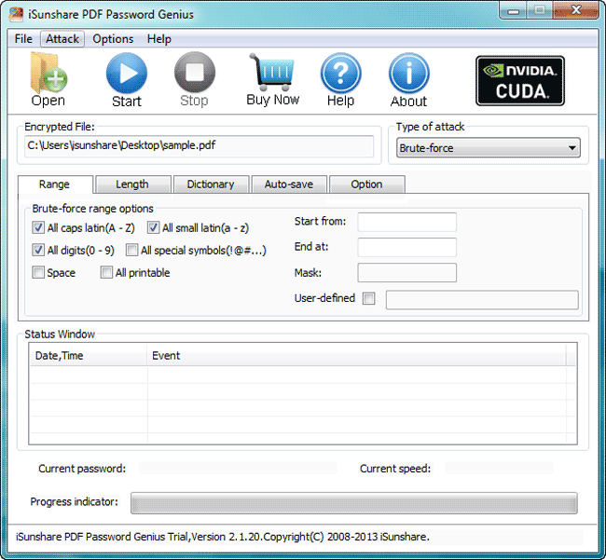Tick the User-defined checkbox
This screenshot has height=560, width=606.
click(x=368, y=298)
